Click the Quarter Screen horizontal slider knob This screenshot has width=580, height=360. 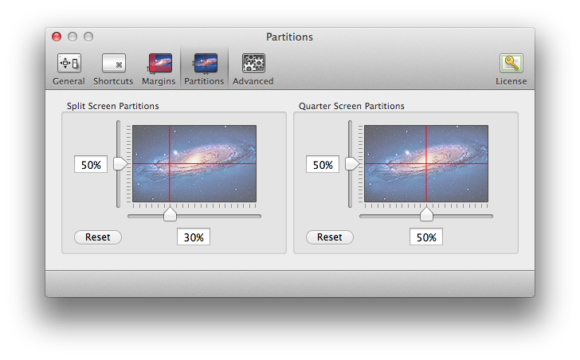tap(426, 214)
